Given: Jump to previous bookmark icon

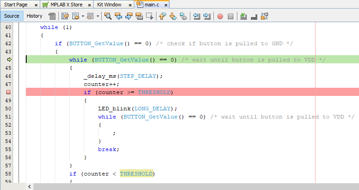Looking at the screenshot, I should click(x=163, y=16).
